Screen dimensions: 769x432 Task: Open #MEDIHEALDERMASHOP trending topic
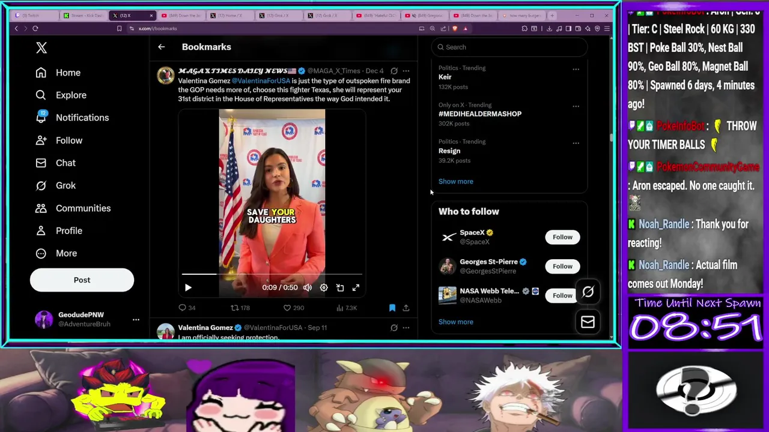480,114
